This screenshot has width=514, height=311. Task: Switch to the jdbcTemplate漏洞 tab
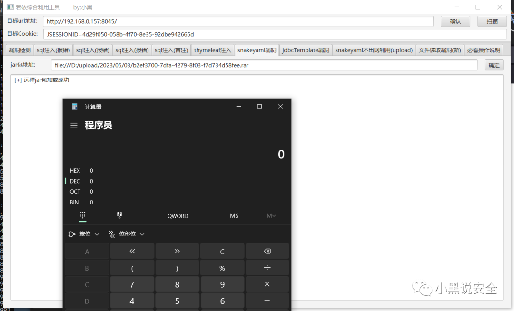pyautogui.click(x=306, y=50)
